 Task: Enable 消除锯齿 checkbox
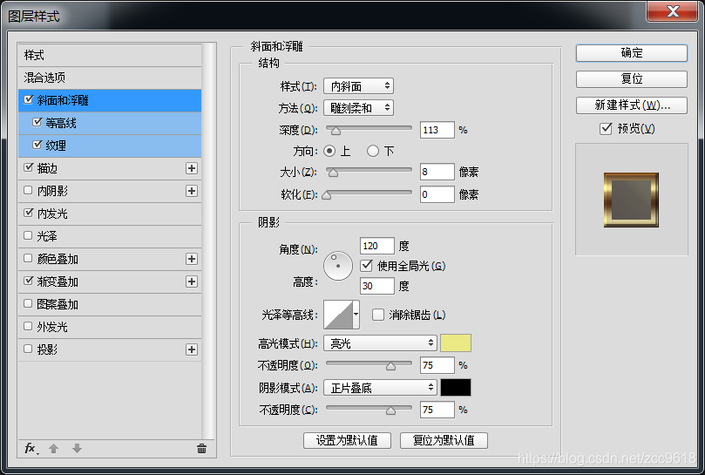tap(378, 315)
